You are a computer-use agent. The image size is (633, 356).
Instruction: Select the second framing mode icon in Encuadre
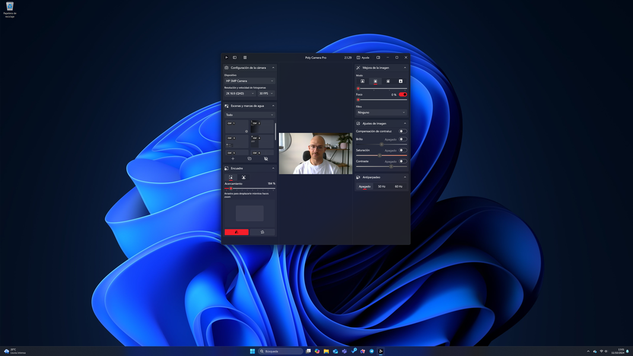243,177
